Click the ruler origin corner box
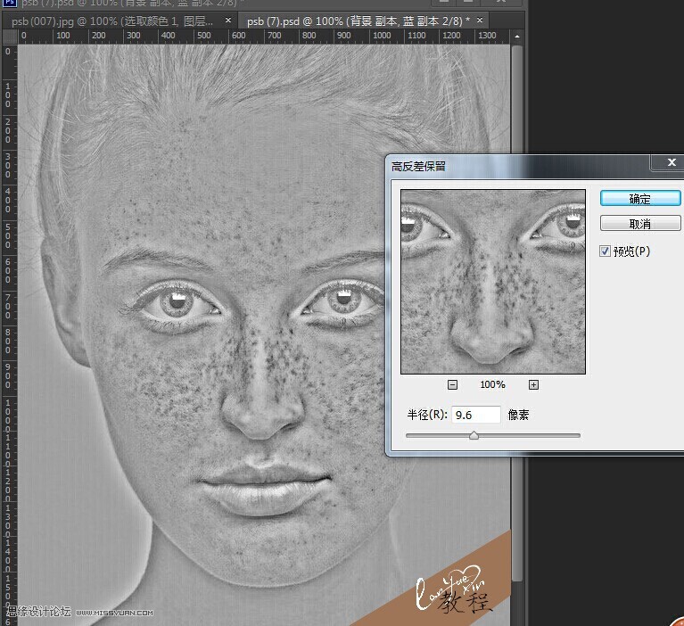Viewport: 684px width, 626px height. pyautogui.click(x=10, y=37)
